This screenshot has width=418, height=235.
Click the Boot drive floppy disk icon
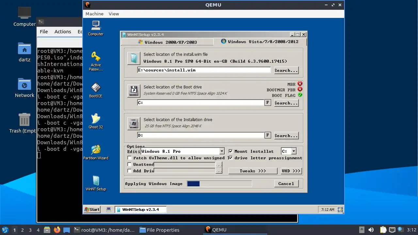(134, 91)
